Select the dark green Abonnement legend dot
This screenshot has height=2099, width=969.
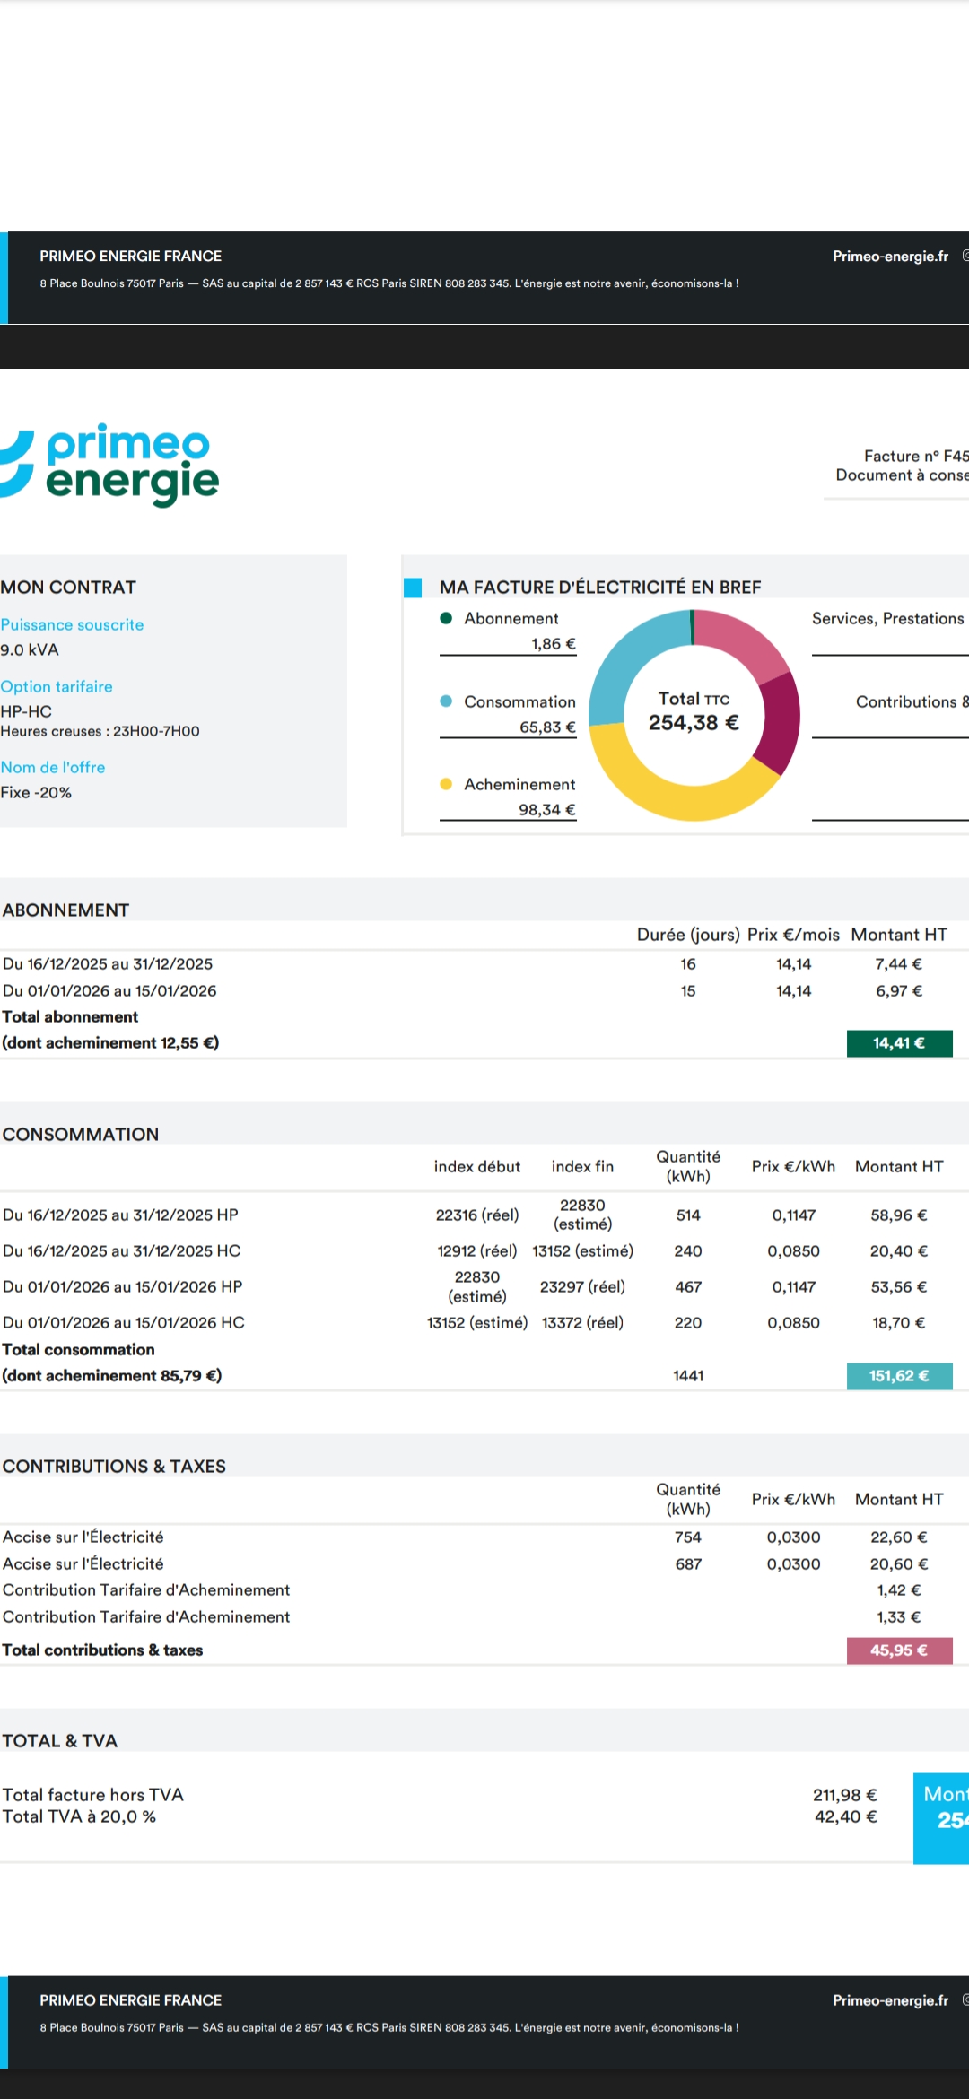click(446, 618)
